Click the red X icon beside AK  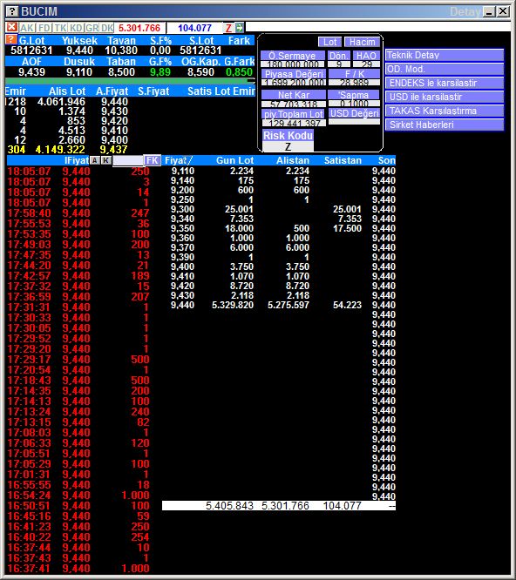[x=12, y=27]
